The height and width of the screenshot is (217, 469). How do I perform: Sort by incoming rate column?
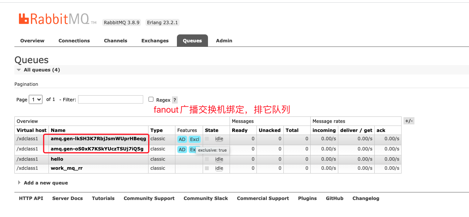[324, 130]
